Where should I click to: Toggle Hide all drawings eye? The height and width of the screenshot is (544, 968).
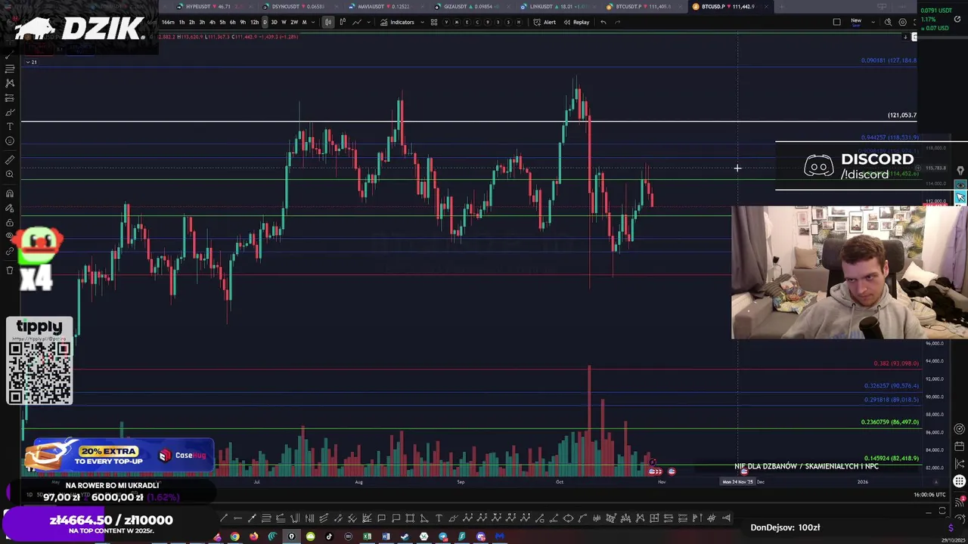point(10,237)
